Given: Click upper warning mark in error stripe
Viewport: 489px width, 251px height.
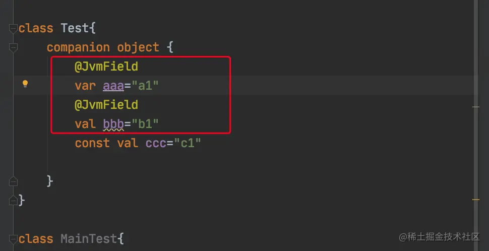Looking at the screenshot, I should point(475,106).
